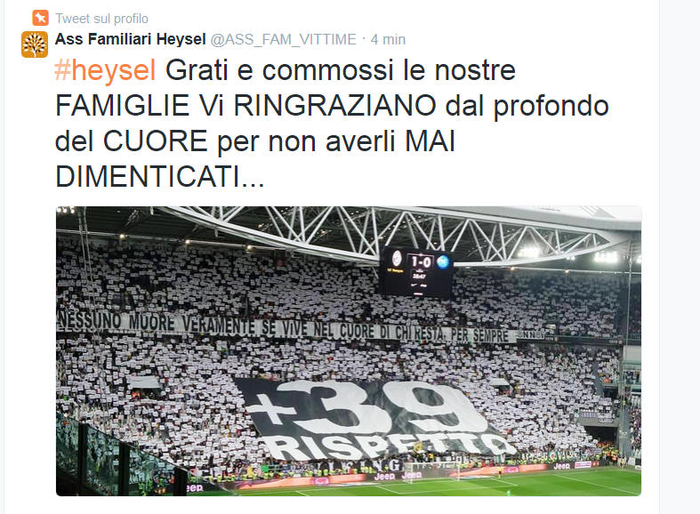This screenshot has width=700, height=514.
Task: Click the tweet text starting 'Grati e commossi'
Action: [332, 123]
